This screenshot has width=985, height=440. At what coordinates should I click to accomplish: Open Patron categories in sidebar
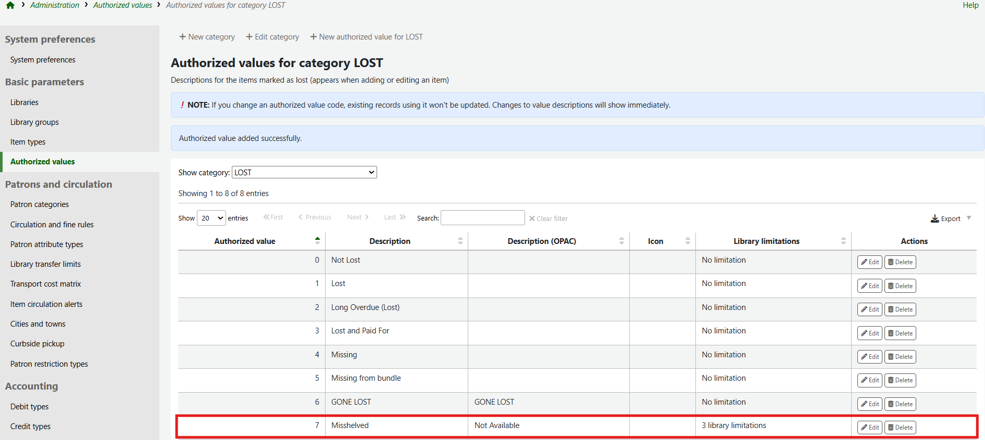click(x=40, y=204)
